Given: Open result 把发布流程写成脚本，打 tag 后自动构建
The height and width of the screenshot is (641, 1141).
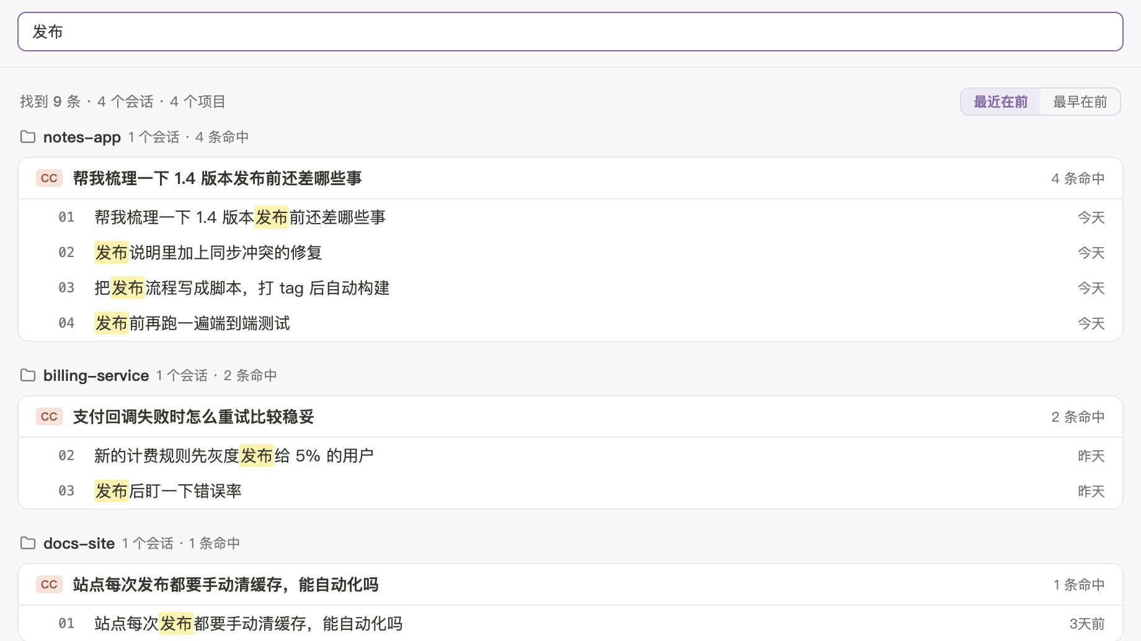Looking at the screenshot, I should (x=570, y=288).
